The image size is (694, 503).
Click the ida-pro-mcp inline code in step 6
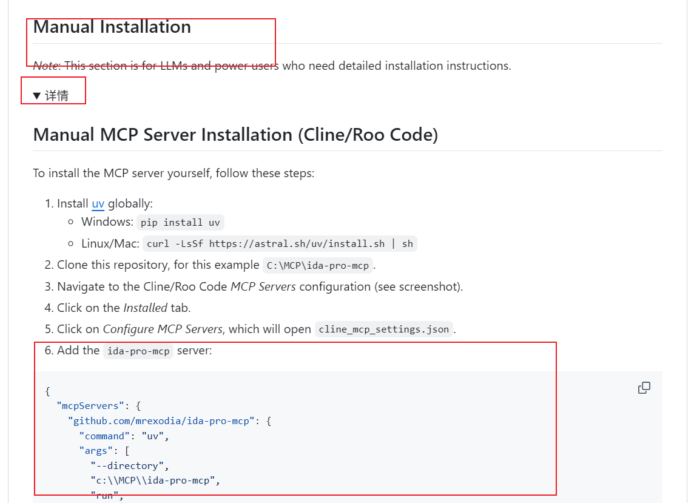point(138,351)
